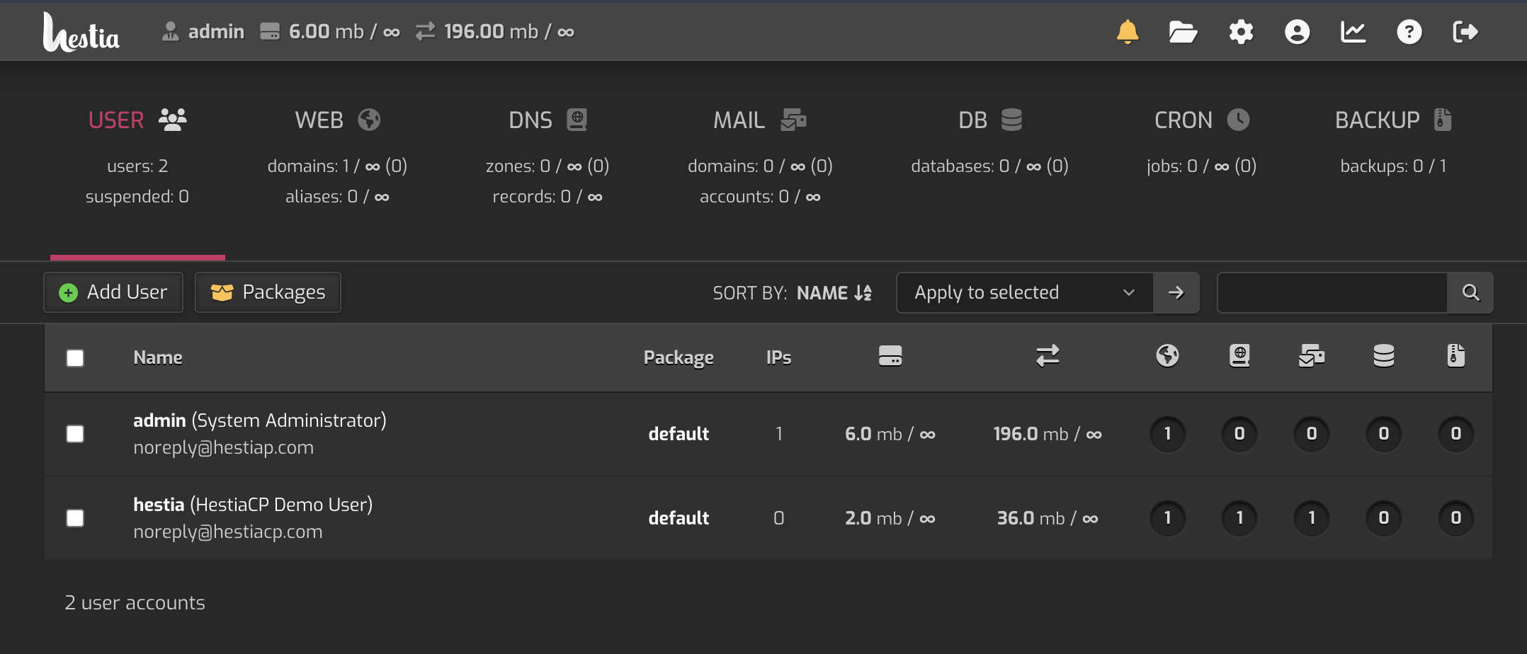Click the logout icon
This screenshot has width=1527, height=654.
[1465, 32]
